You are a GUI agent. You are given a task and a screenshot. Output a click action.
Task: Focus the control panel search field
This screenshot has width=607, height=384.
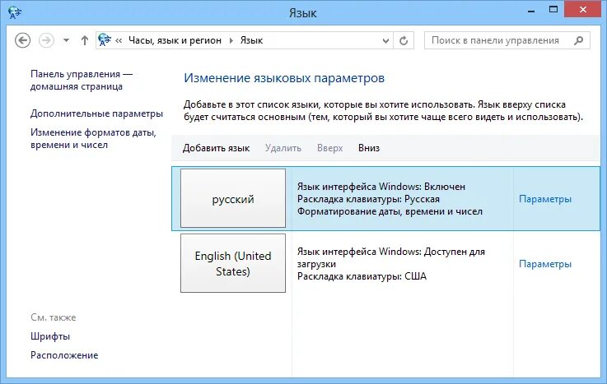coord(507,40)
